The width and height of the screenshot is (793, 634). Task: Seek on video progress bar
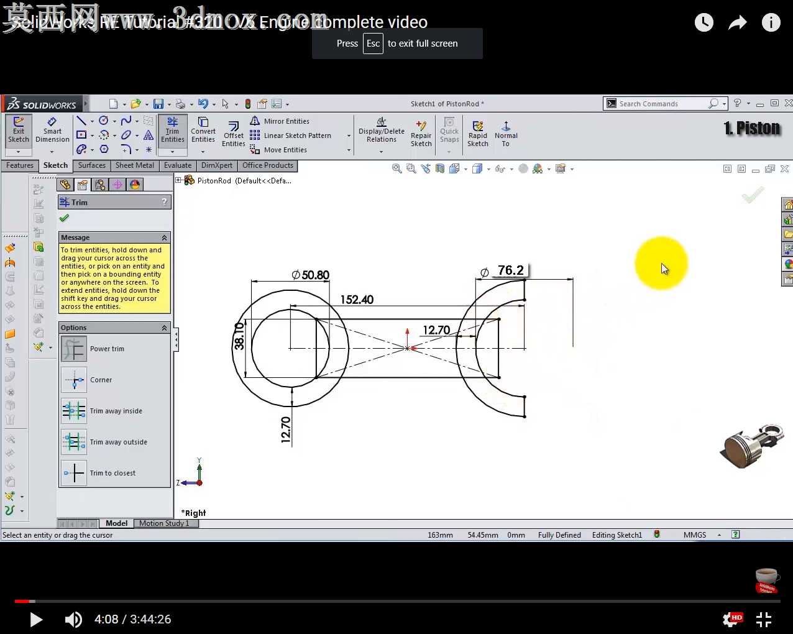398,601
